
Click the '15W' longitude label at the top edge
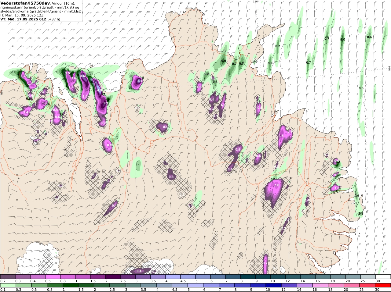[x=255, y=2]
